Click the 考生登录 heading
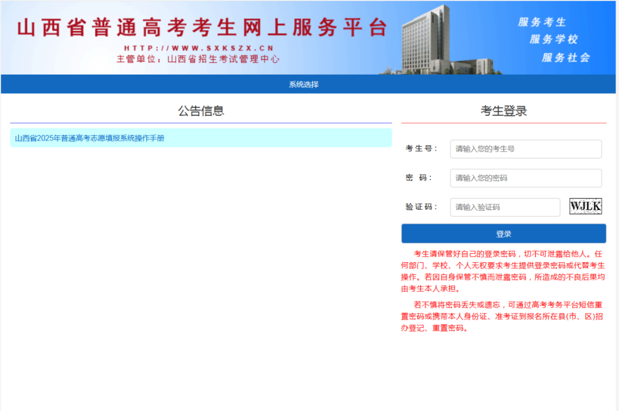The height and width of the screenshot is (411, 619). pyautogui.click(x=503, y=111)
